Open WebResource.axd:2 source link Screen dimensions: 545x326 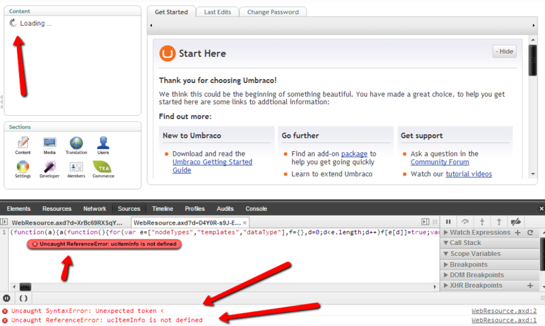[504, 311]
